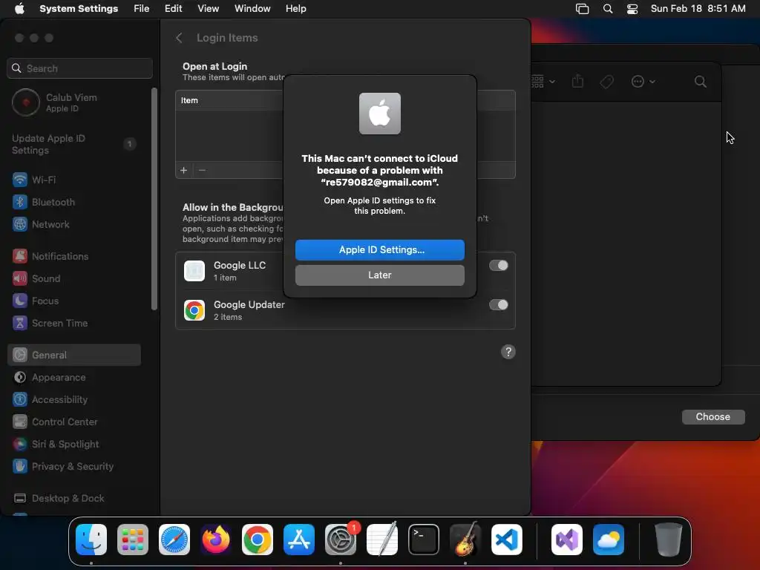
Task: Select the Google LLC row label
Action: tap(240, 265)
